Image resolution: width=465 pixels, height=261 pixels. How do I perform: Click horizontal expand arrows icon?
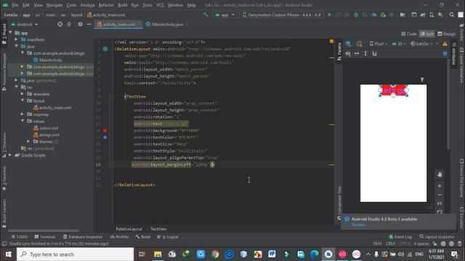click(357, 54)
